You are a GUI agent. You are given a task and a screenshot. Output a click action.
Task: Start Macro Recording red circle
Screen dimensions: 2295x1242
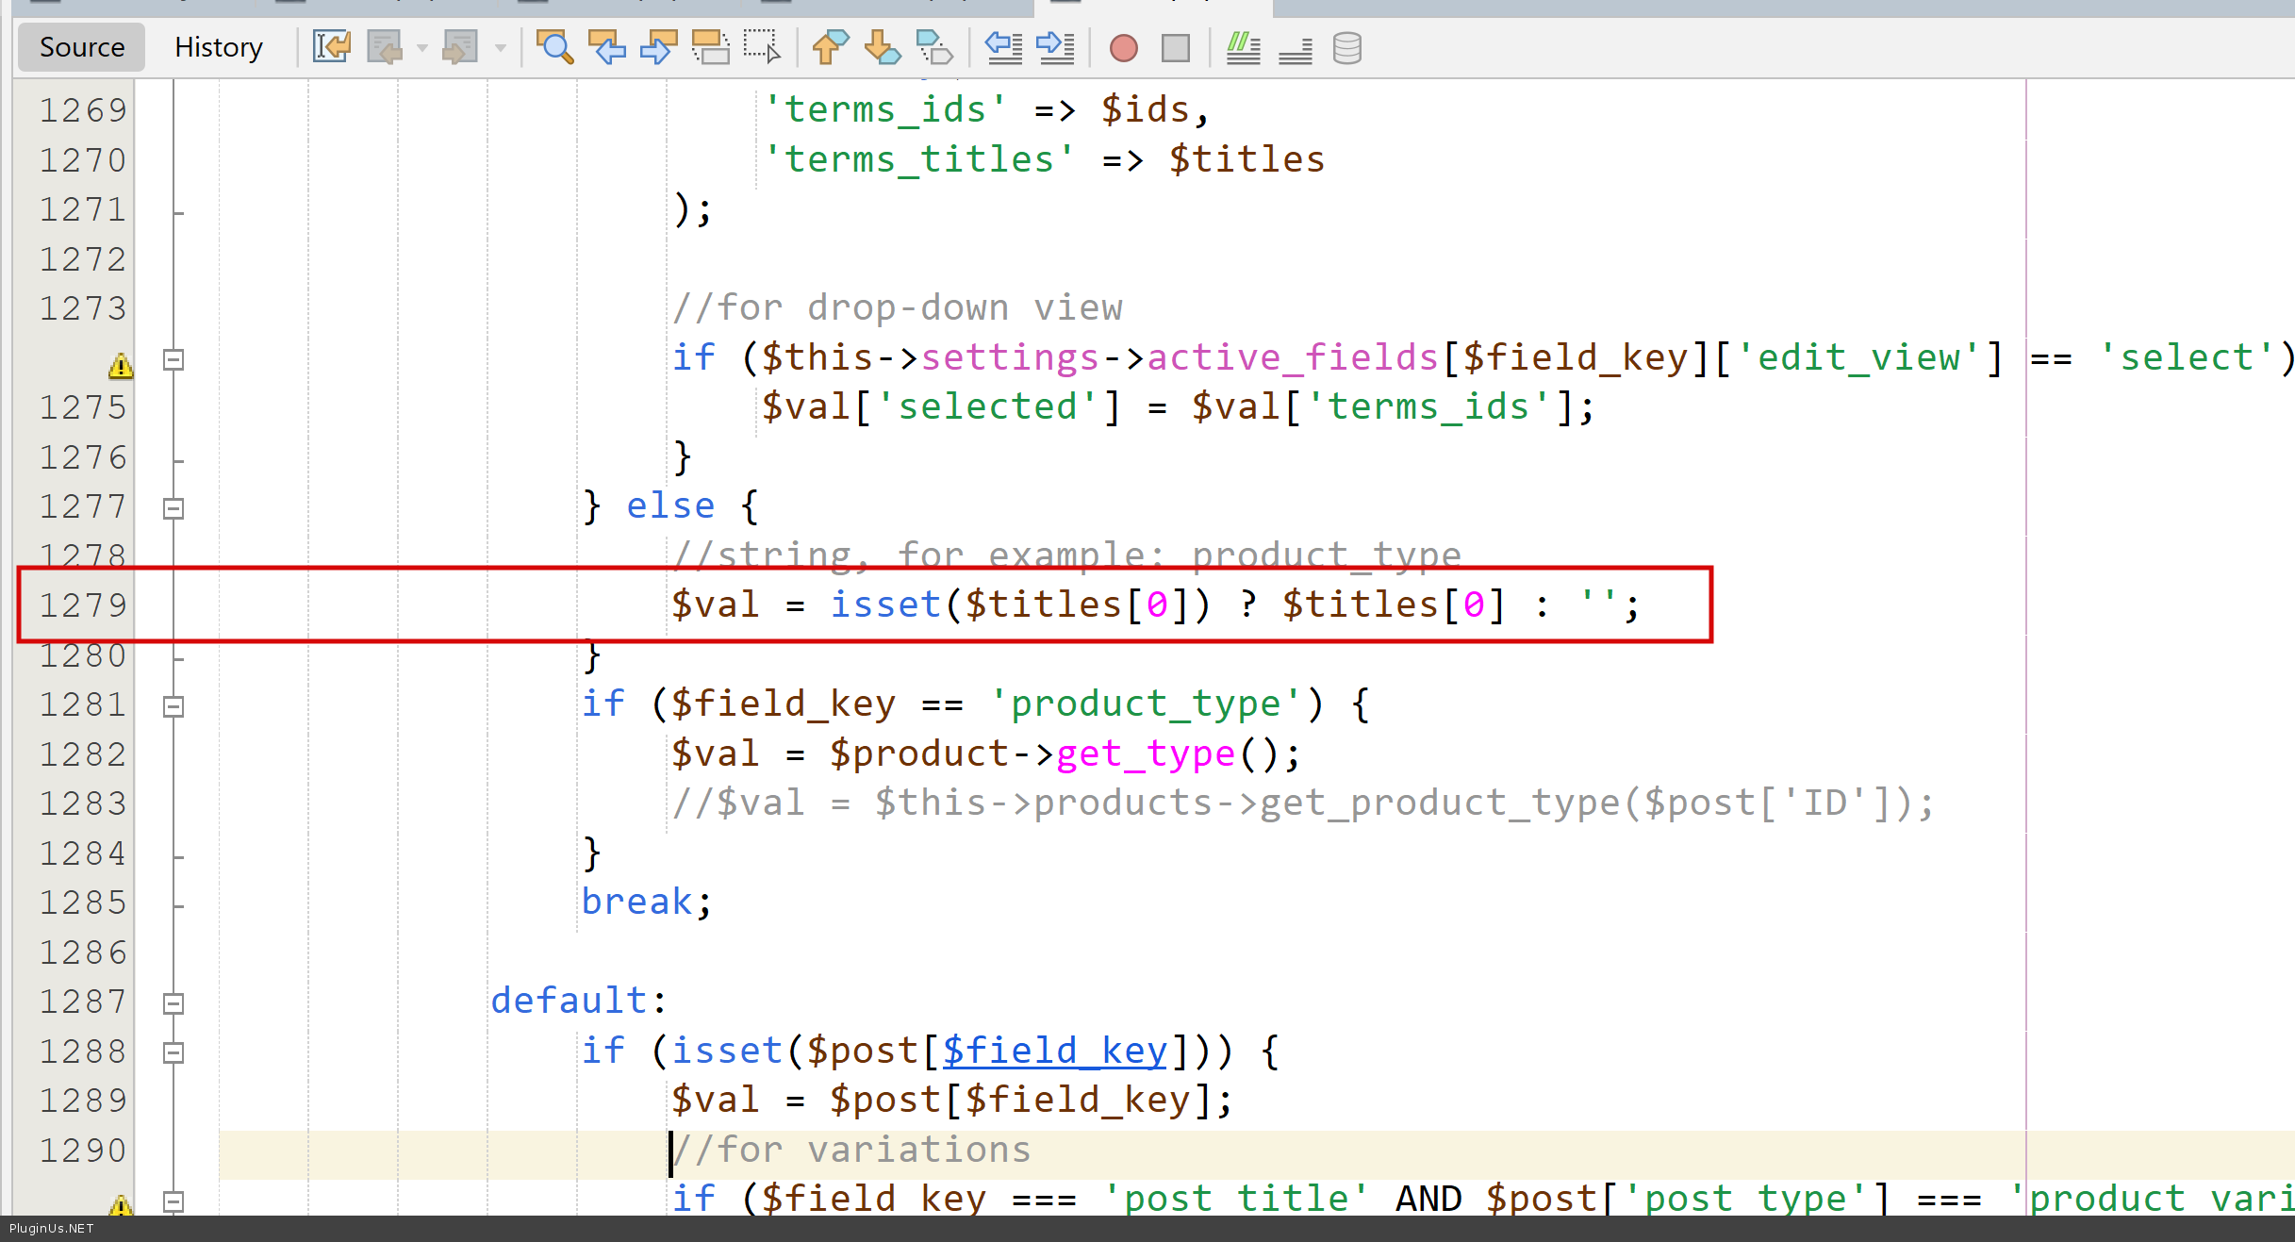click(1124, 47)
